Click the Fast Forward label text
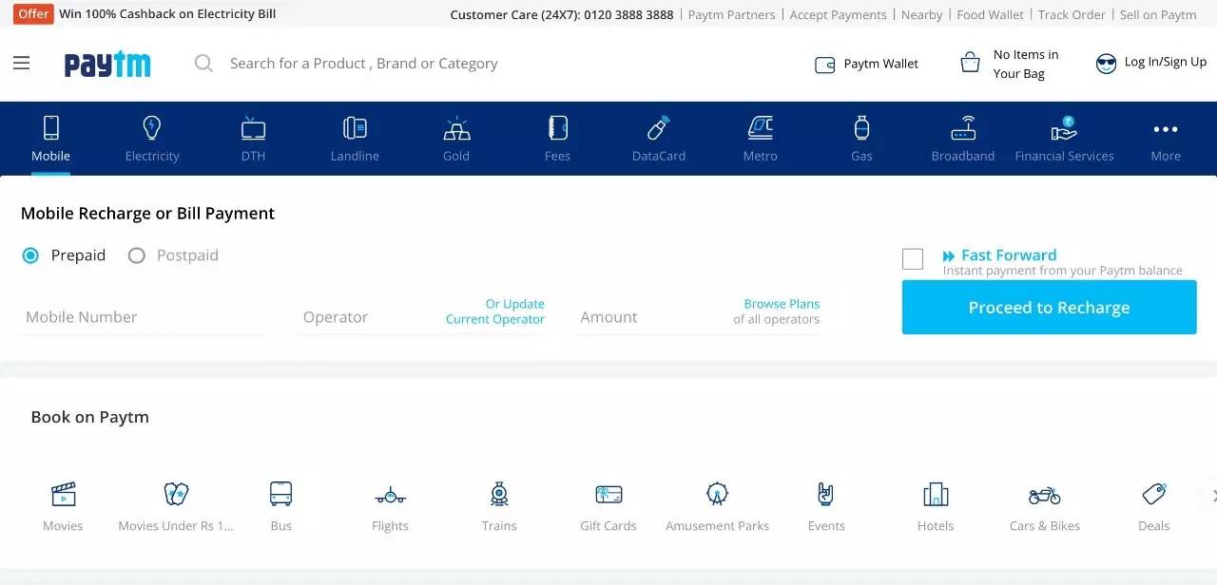This screenshot has height=585, width=1217. 1009,255
